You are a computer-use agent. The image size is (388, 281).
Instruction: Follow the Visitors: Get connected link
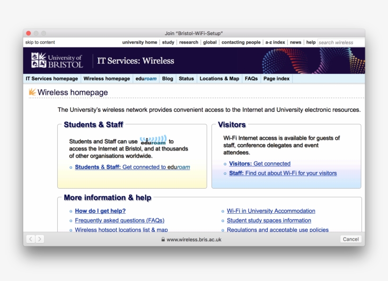pos(259,163)
